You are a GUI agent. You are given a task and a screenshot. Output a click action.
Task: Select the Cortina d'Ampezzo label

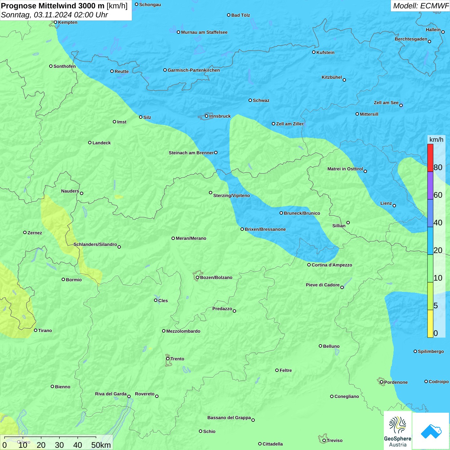pos(332,265)
